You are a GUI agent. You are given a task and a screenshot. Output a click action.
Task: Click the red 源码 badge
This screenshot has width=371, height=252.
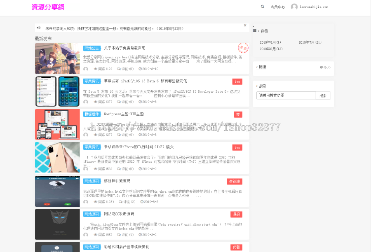coord(236,215)
